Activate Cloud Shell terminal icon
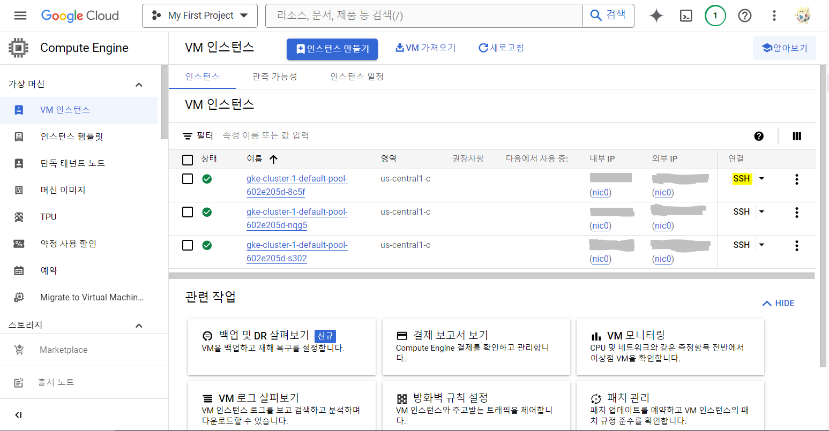 pyautogui.click(x=686, y=16)
